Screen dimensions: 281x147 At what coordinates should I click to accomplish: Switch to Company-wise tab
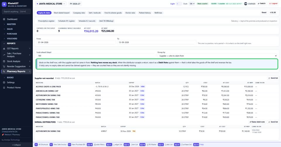[x=79, y=13]
